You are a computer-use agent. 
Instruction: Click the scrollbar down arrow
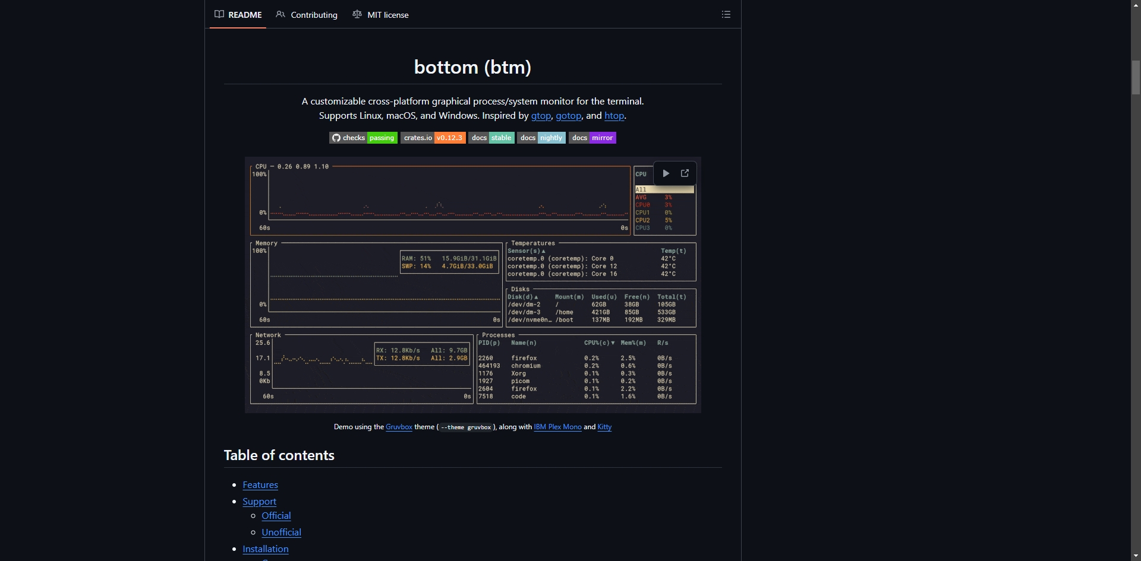click(x=1136, y=556)
